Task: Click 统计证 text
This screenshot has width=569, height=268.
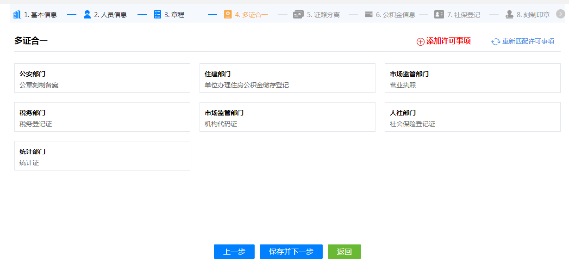Action: (x=29, y=163)
